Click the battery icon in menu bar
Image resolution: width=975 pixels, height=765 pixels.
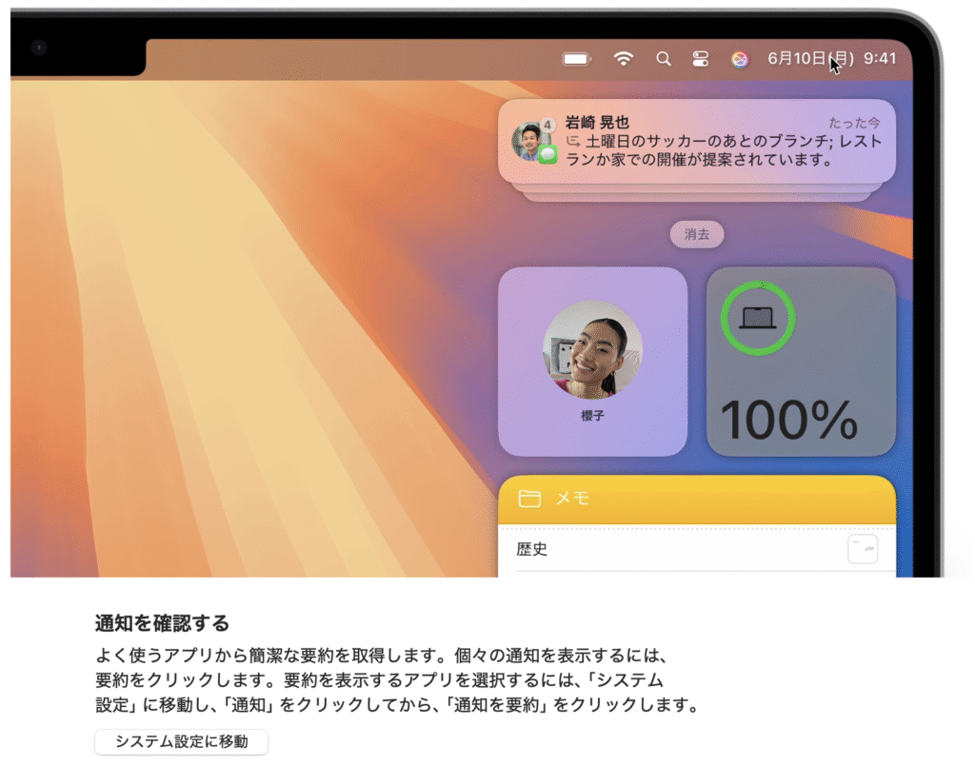tap(576, 59)
